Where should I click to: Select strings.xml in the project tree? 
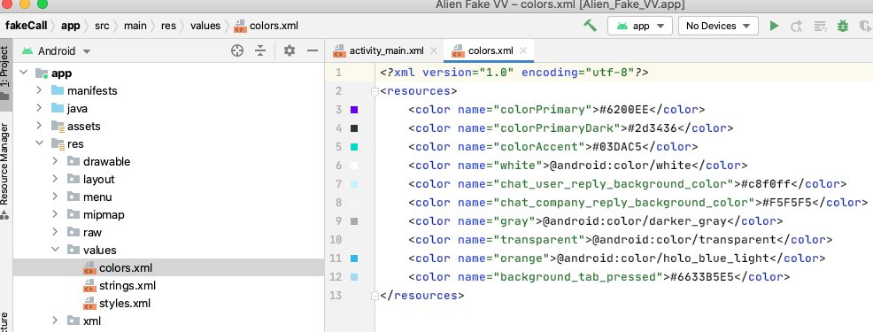(127, 286)
